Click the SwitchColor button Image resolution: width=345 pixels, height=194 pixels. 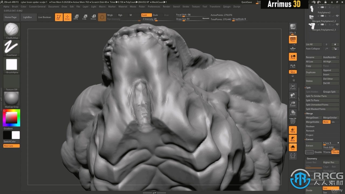[12, 141]
